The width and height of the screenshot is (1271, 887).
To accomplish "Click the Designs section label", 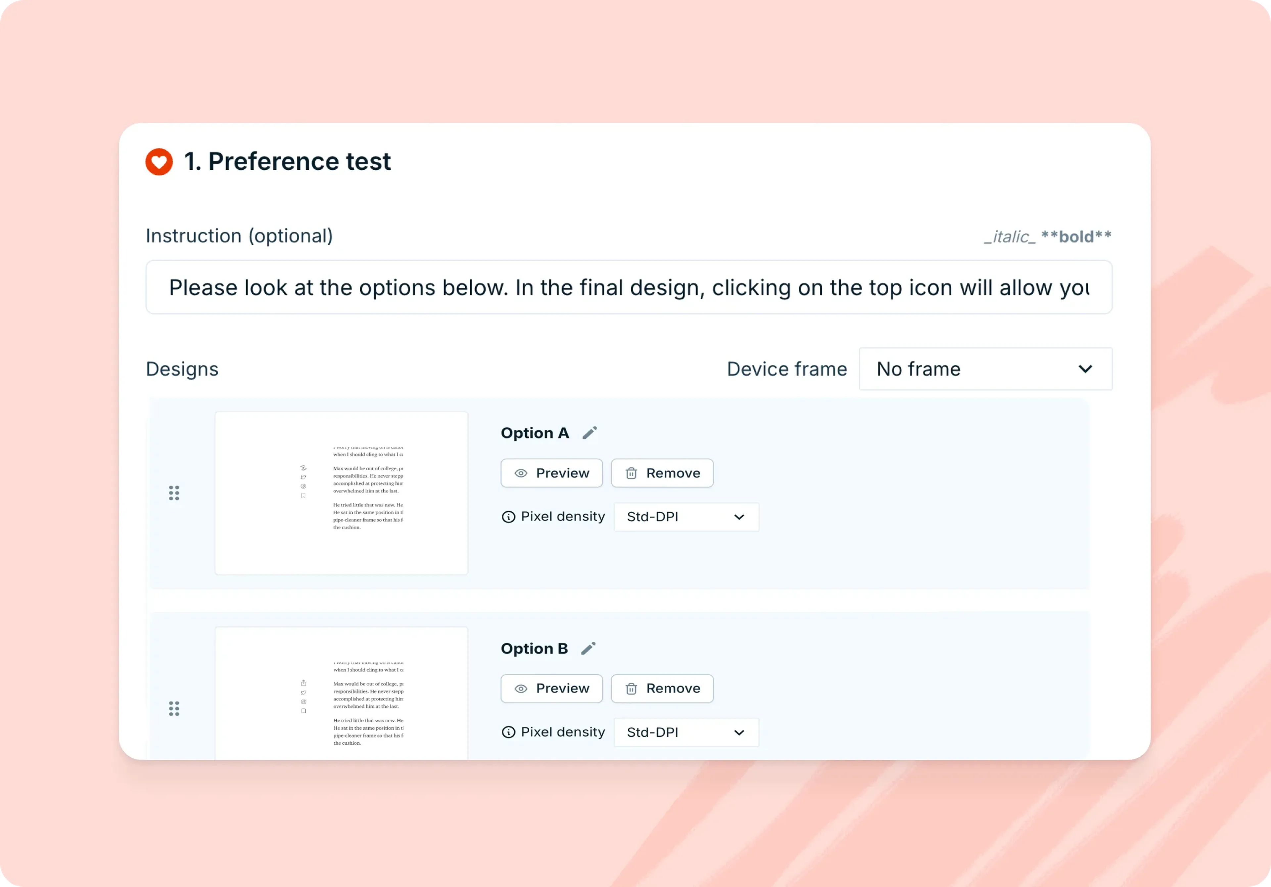I will point(182,369).
